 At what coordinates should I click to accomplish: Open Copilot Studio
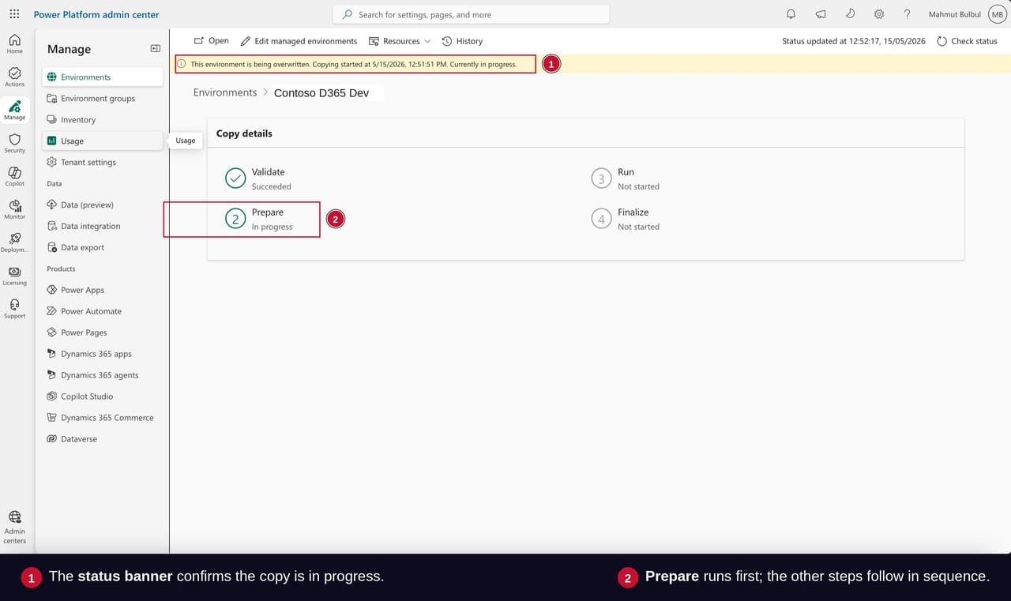point(103,396)
